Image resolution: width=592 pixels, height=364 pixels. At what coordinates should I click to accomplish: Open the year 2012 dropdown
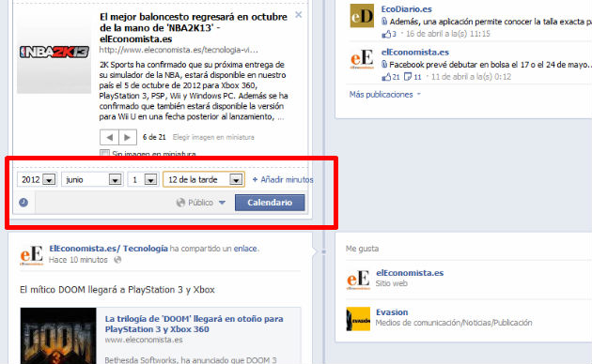point(37,179)
